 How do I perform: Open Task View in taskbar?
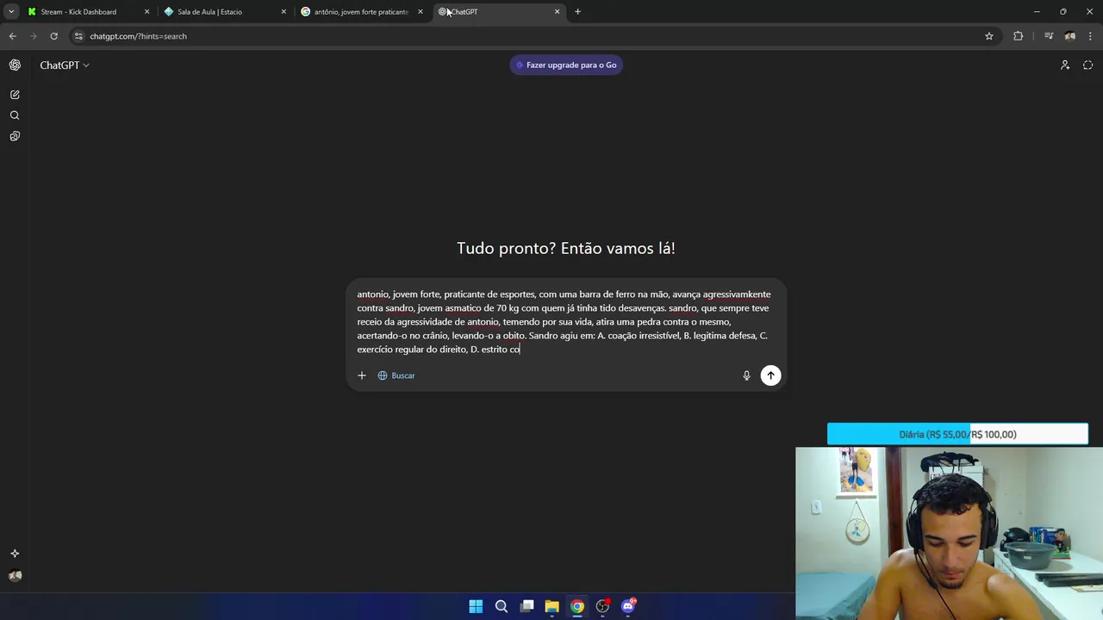(x=527, y=606)
